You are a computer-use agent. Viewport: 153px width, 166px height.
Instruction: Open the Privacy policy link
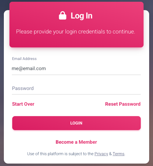(101, 154)
